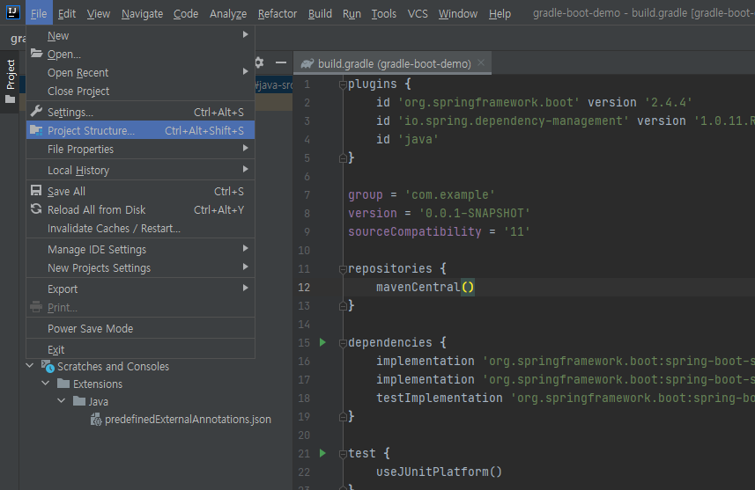The height and width of the screenshot is (490, 755).
Task: Click line number 12 in gutter
Action: [304, 287]
